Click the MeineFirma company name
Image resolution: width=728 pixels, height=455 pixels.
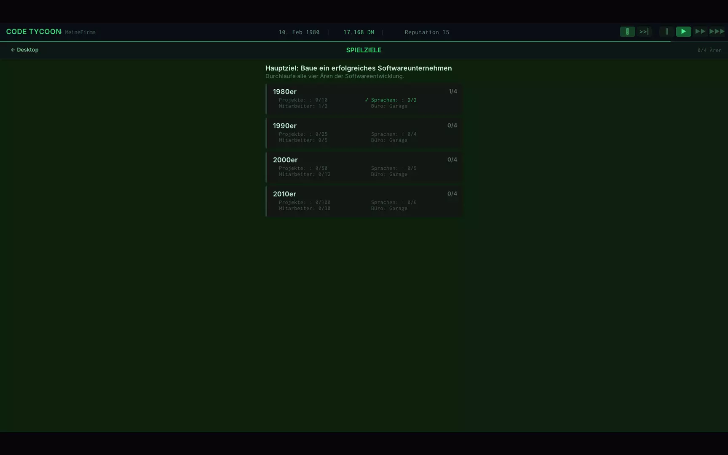pyautogui.click(x=80, y=32)
